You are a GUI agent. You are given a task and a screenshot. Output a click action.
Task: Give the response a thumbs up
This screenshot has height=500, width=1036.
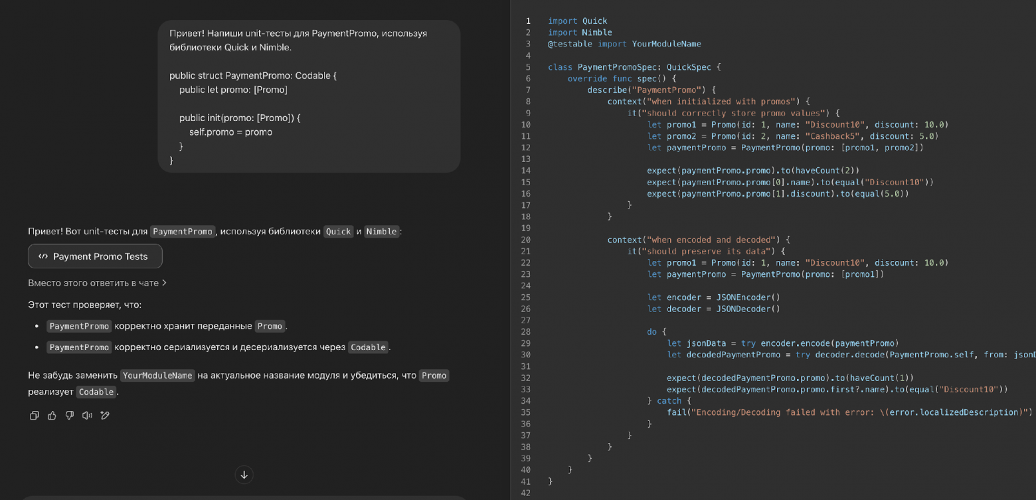52,416
